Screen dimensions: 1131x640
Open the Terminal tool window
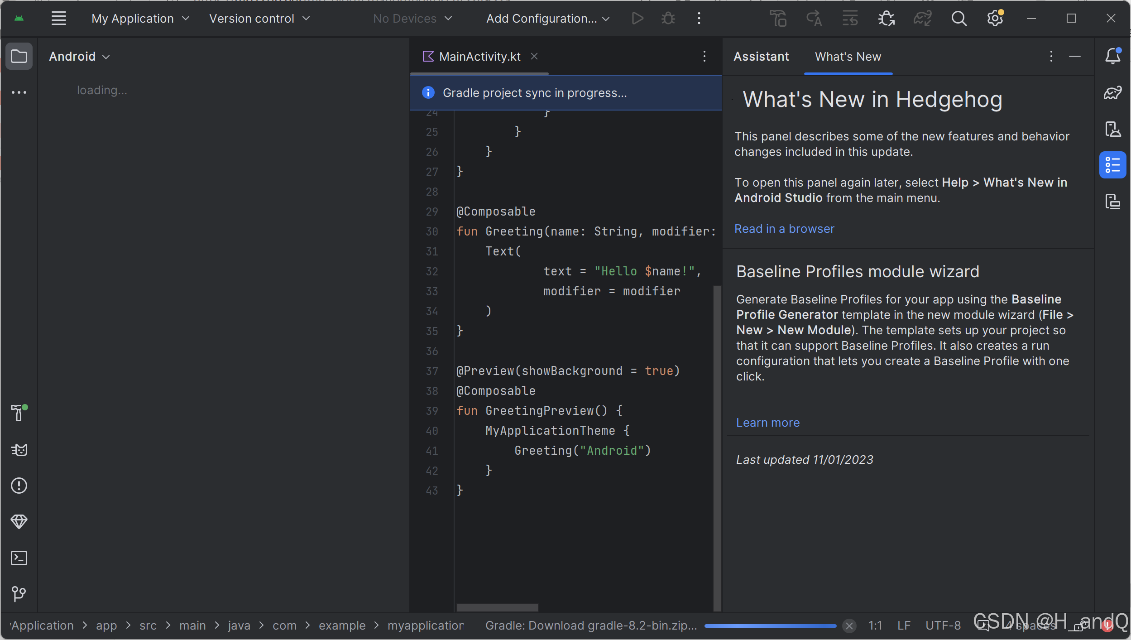click(19, 558)
